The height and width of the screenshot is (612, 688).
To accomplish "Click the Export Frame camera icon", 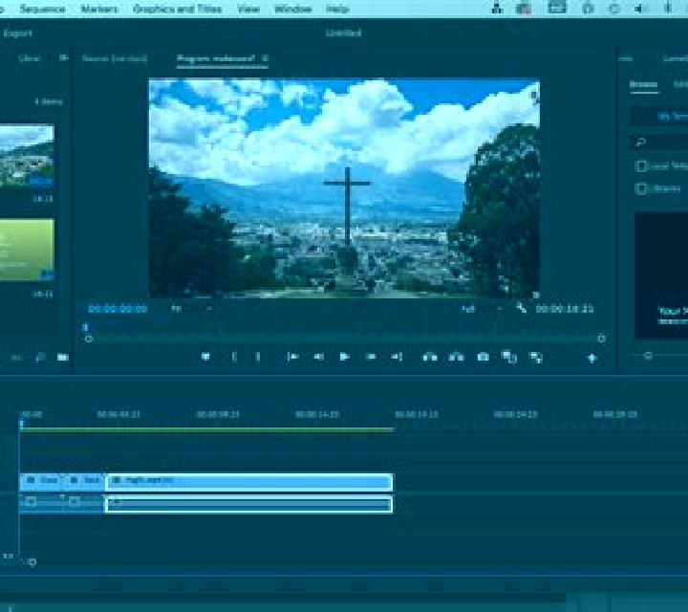I will point(483,357).
